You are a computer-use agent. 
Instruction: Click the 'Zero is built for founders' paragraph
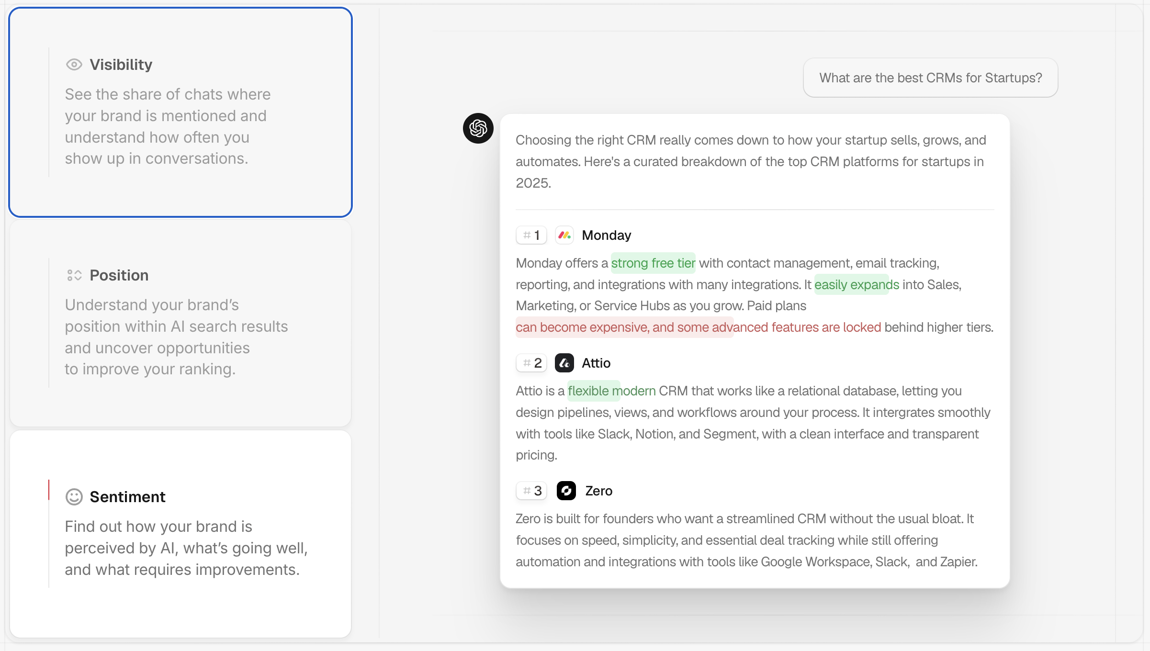coord(747,540)
